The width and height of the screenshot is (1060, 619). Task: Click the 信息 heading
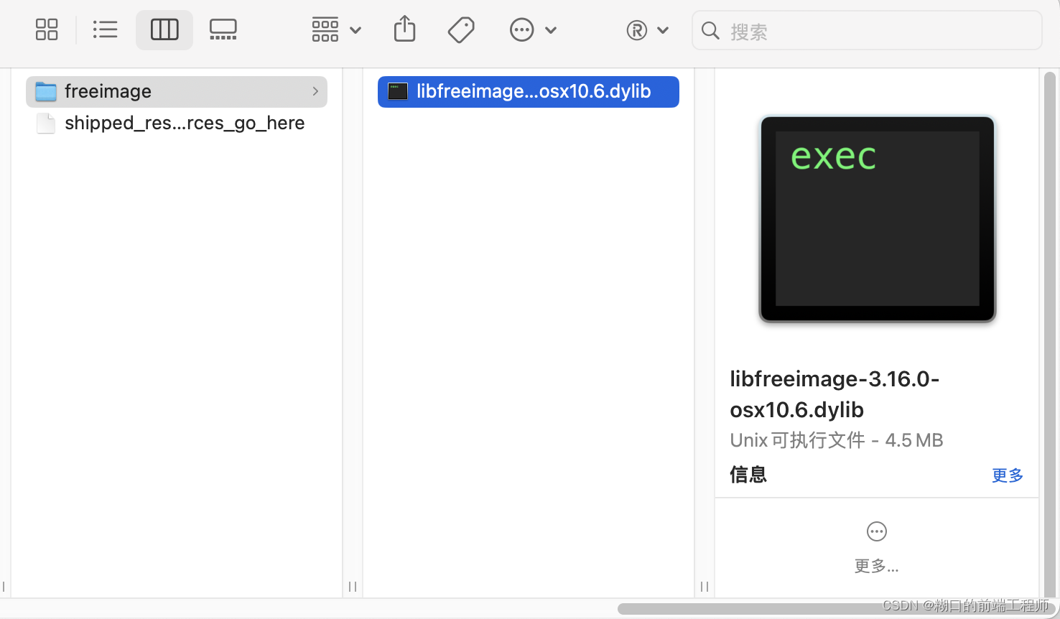[748, 475]
